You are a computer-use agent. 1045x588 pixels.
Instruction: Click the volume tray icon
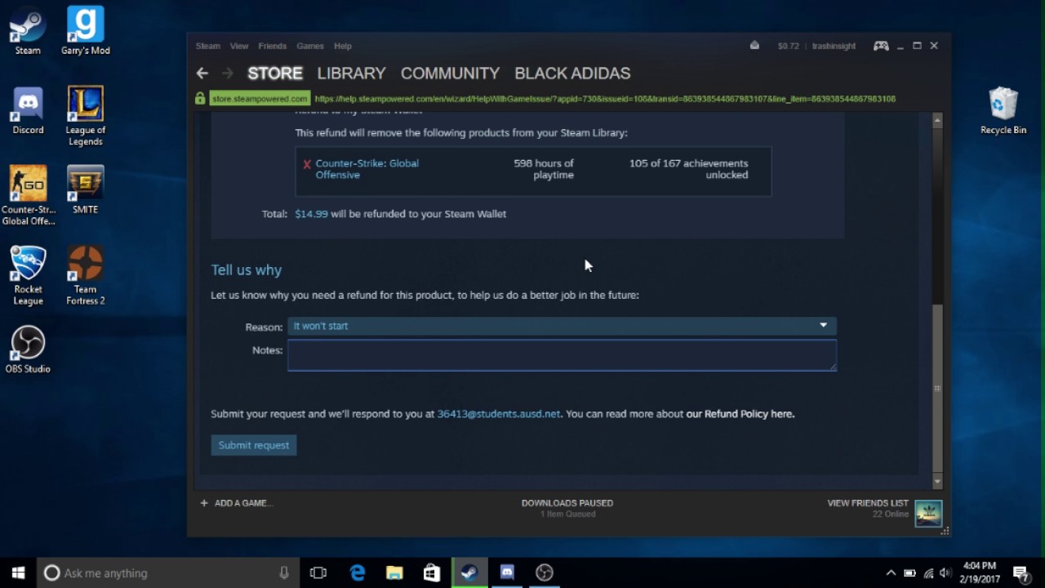pos(945,573)
